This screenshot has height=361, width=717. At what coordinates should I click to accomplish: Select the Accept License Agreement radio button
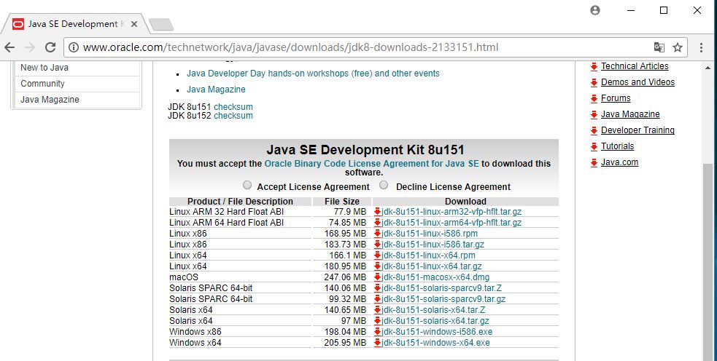(x=247, y=186)
